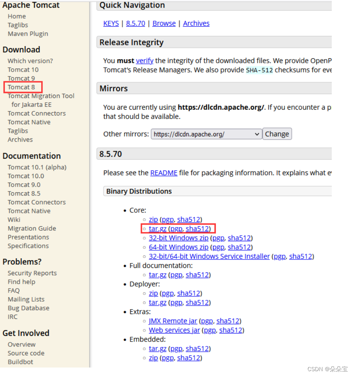The image size is (354, 376).
Task: Open Migration Guide link
Action: 32,229
